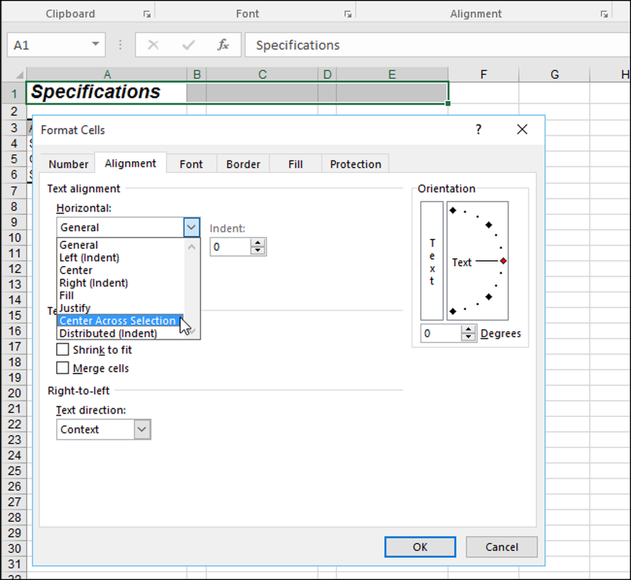The height and width of the screenshot is (580, 631).
Task: Choose Right (Indent) alignment option
Action: tap(121, 283)
